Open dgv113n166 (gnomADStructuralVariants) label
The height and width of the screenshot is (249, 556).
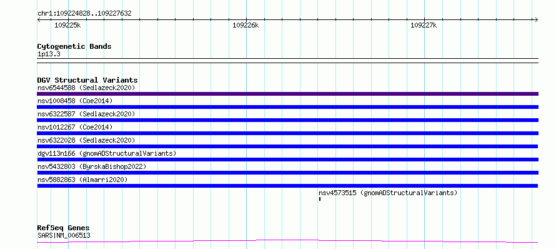(x=107, y=153)
